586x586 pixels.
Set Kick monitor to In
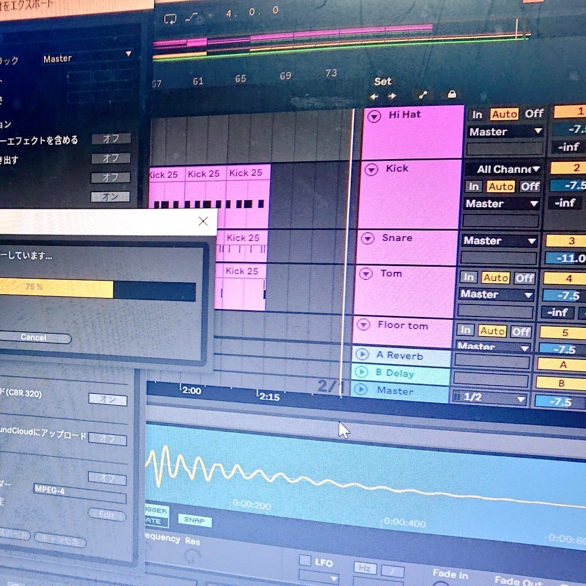[x=473, y=187]
